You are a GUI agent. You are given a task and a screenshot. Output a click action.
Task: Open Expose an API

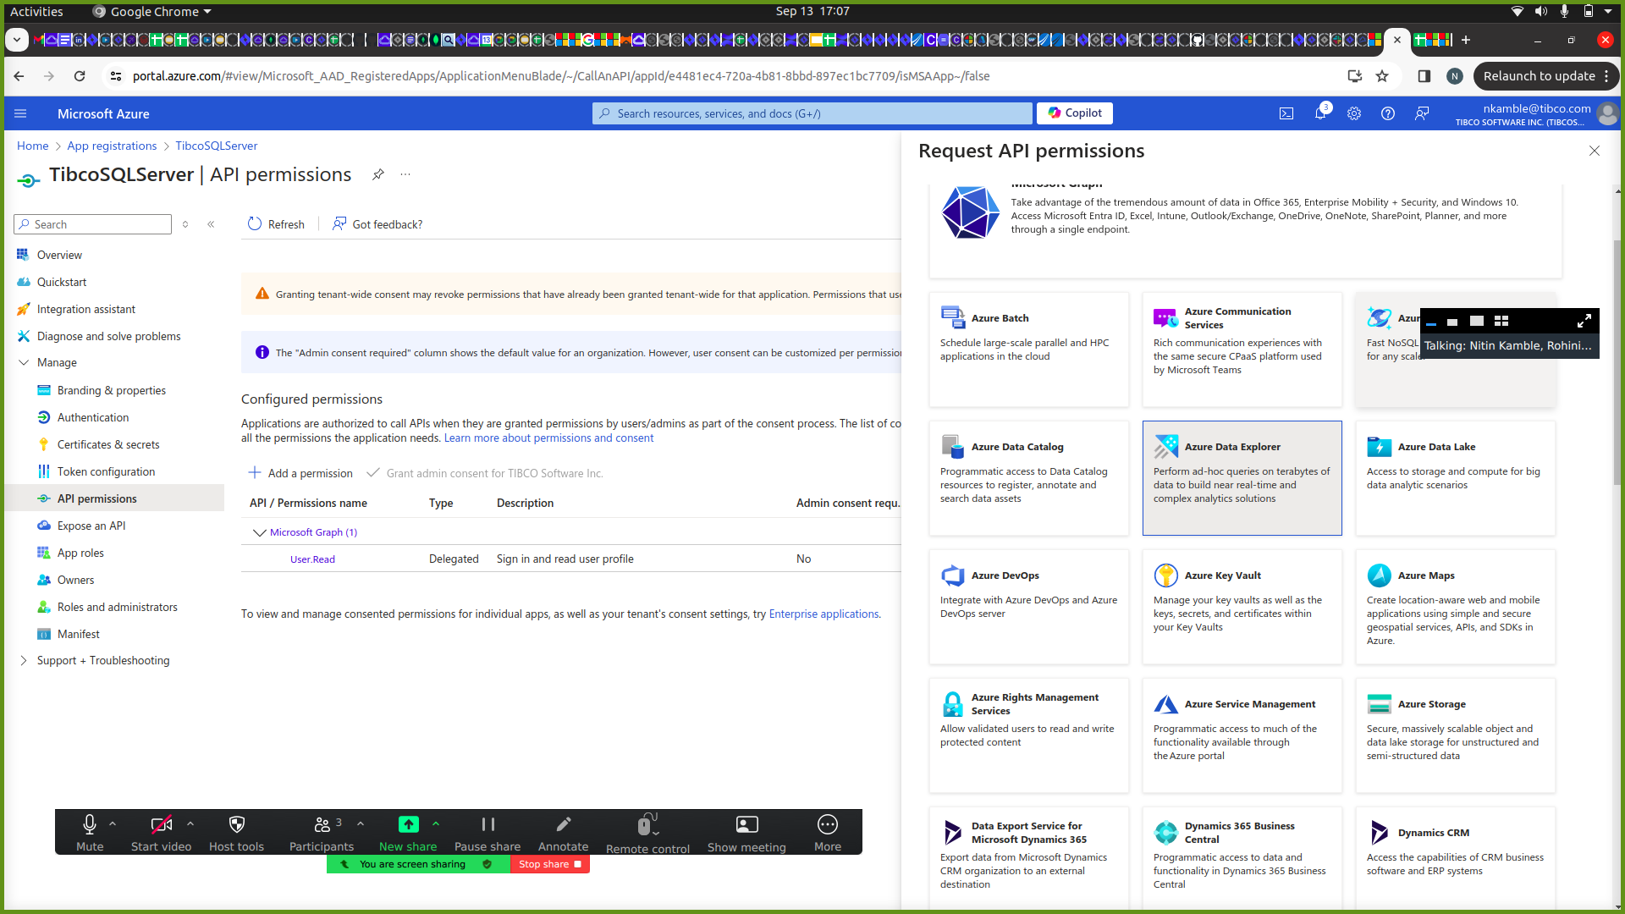click(x=91, y=526)
